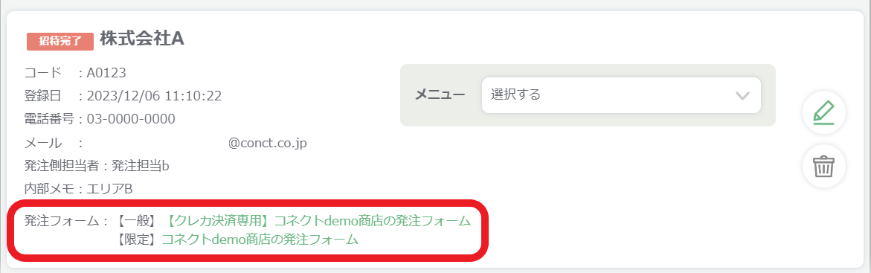Click the 株式会社A company name heading
871x273 pixels.
pyautogui.click(x=141, y=39)
